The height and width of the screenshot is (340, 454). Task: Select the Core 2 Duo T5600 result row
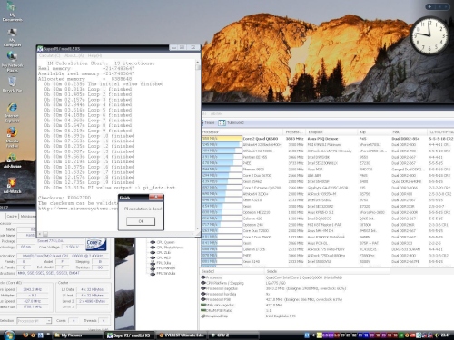click(328, 237)
